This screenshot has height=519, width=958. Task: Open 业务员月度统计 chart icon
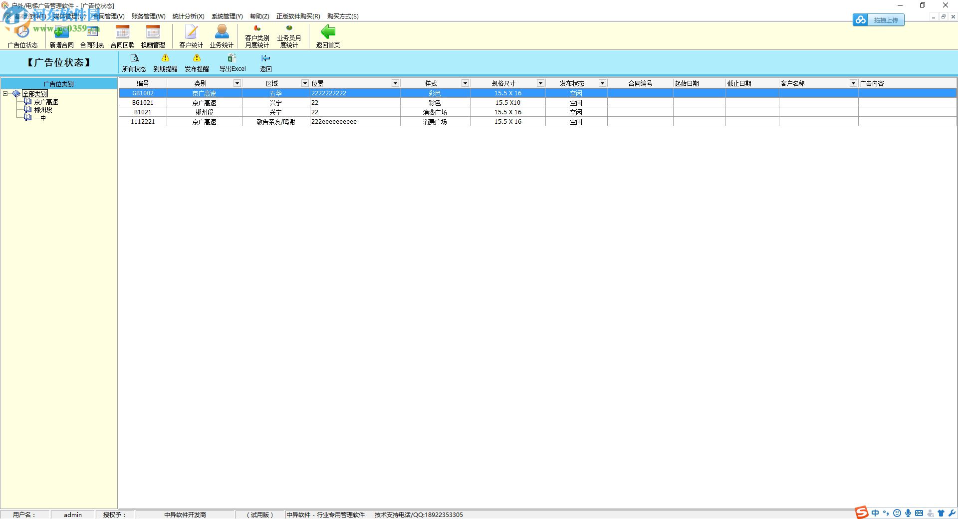click(289, 36)
